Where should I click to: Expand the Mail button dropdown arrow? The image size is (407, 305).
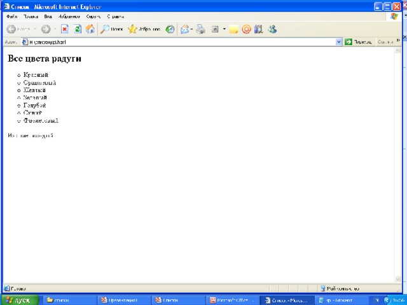[x=192, y=29]
